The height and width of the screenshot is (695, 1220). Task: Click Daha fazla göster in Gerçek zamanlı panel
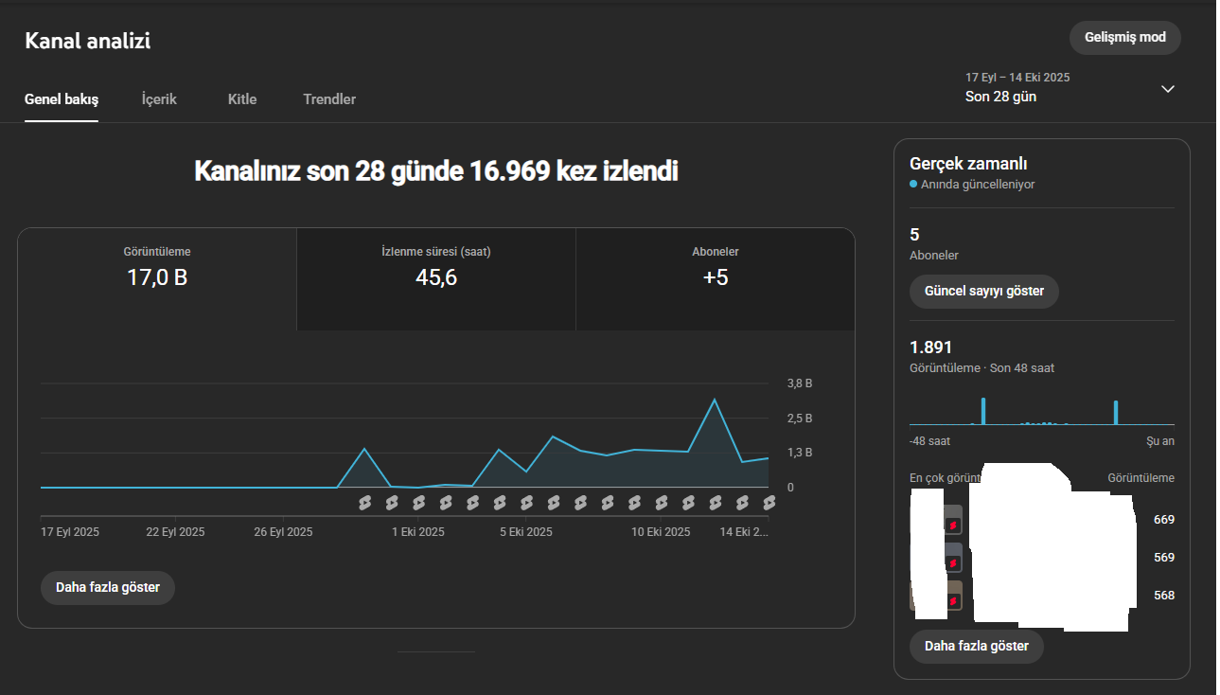pos(977,647)
